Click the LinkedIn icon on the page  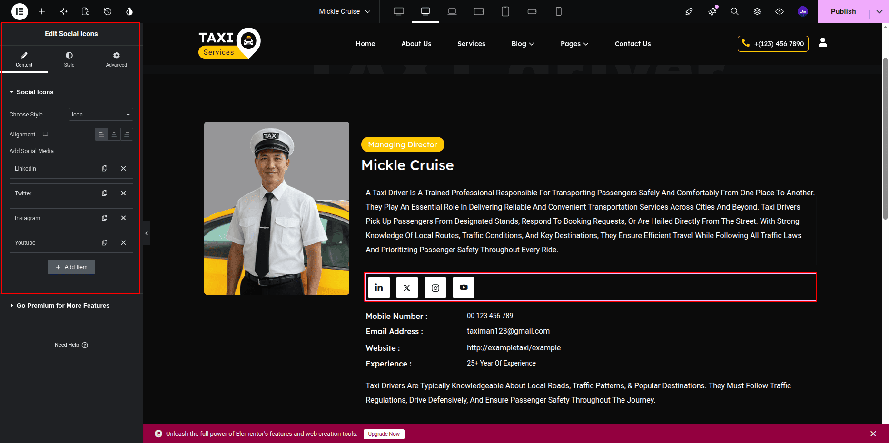(x=379, y=288)
